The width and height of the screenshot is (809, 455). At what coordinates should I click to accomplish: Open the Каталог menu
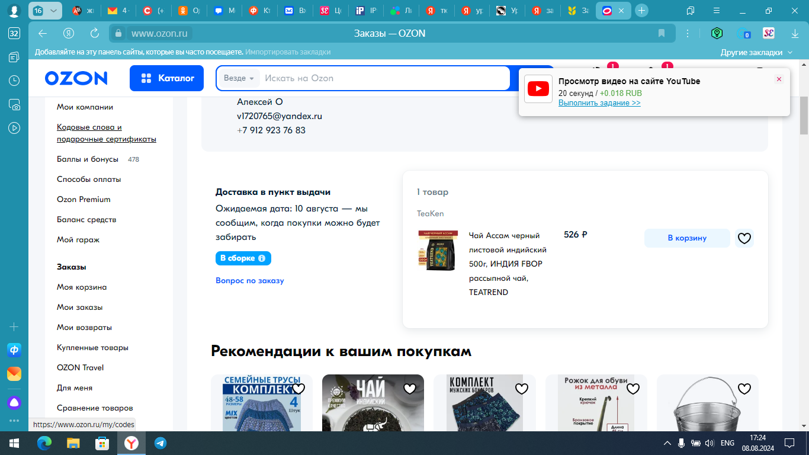[166, 78]
